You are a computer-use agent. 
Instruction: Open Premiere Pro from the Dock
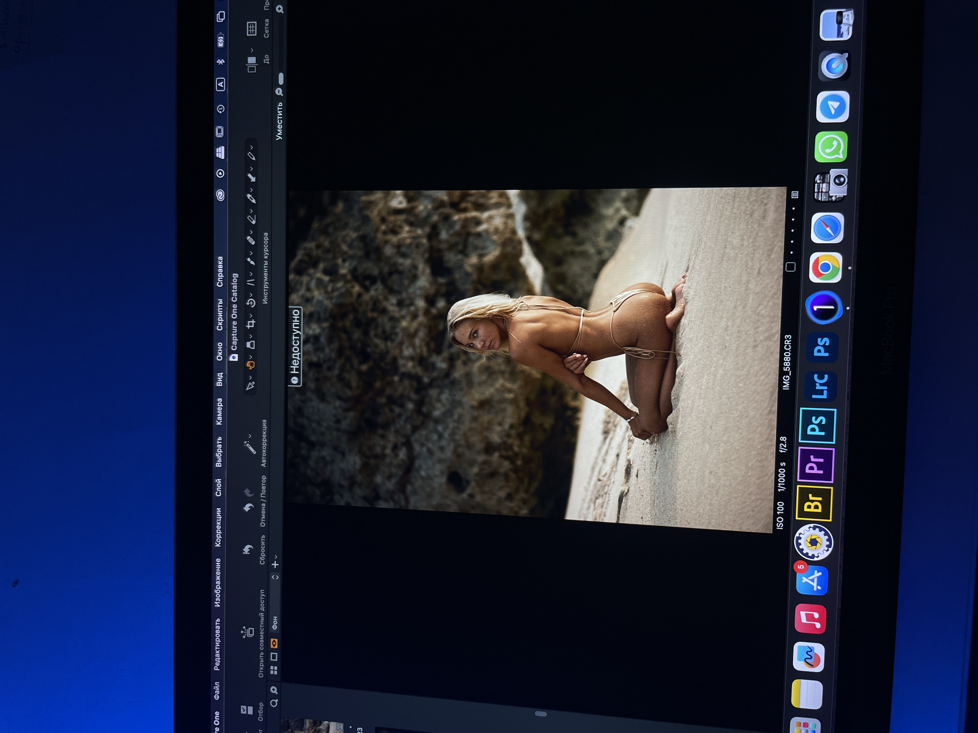coord(816,464)
